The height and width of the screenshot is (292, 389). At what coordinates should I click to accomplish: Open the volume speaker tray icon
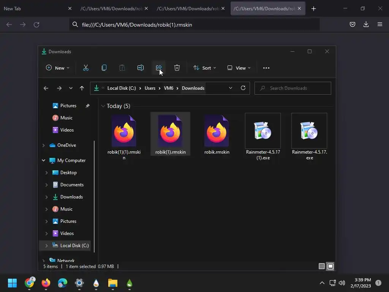[x=342, y=283]
